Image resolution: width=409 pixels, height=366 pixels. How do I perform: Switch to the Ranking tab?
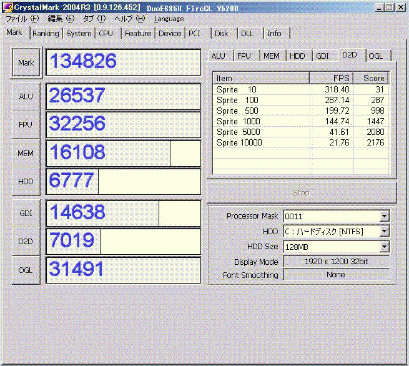(46, 33)
